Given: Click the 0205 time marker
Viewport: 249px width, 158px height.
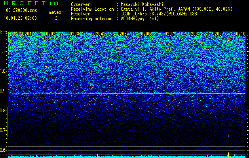Looking at the screenshot, I should [x=122, y=34].
